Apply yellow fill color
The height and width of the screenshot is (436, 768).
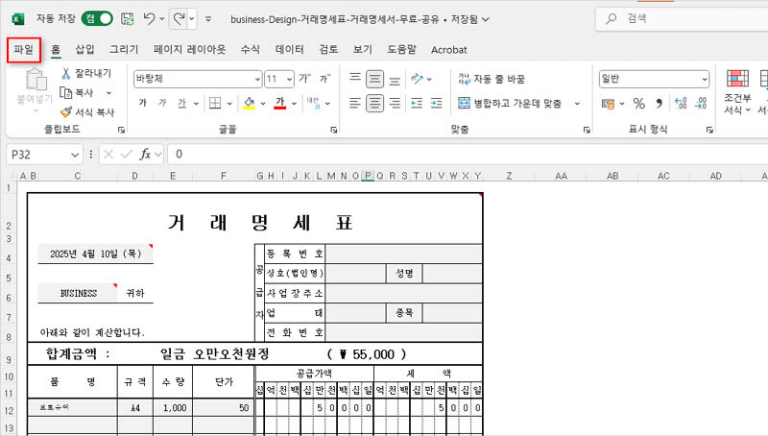(249, 103)
